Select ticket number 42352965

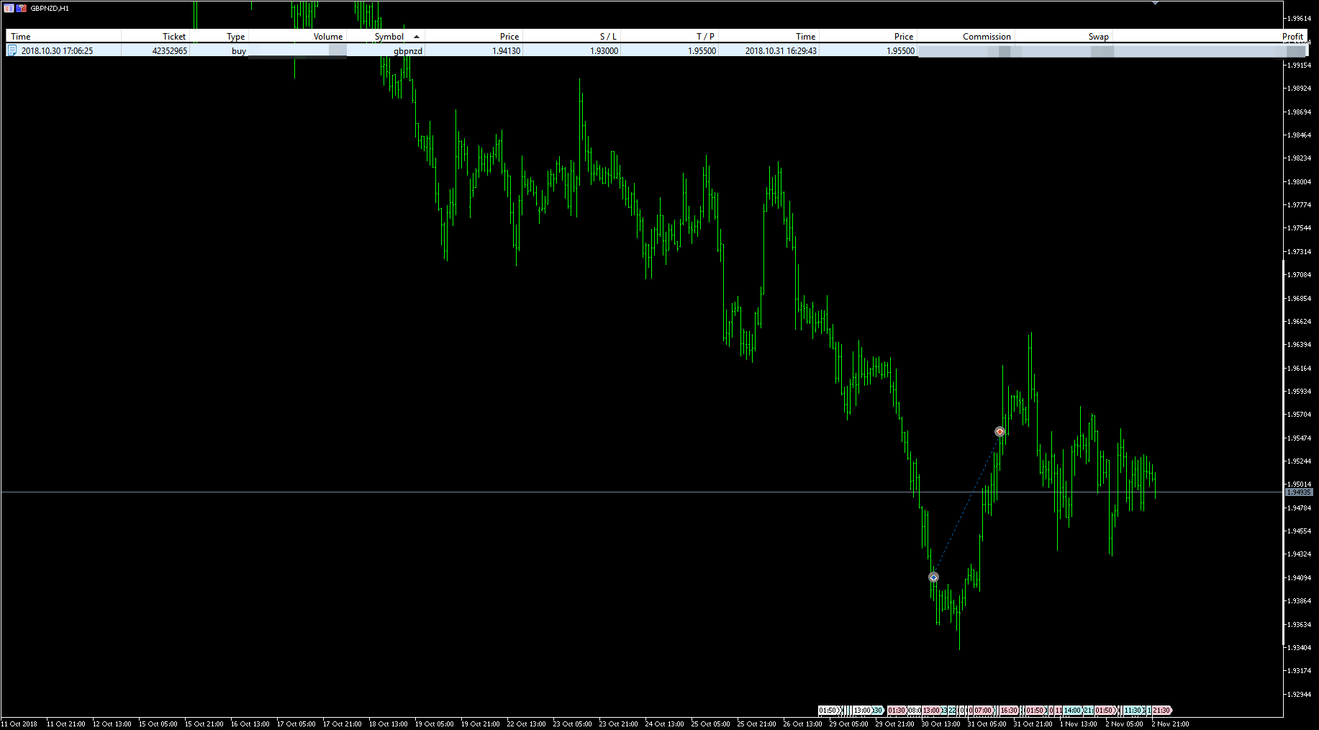click(x=170, y=51)
